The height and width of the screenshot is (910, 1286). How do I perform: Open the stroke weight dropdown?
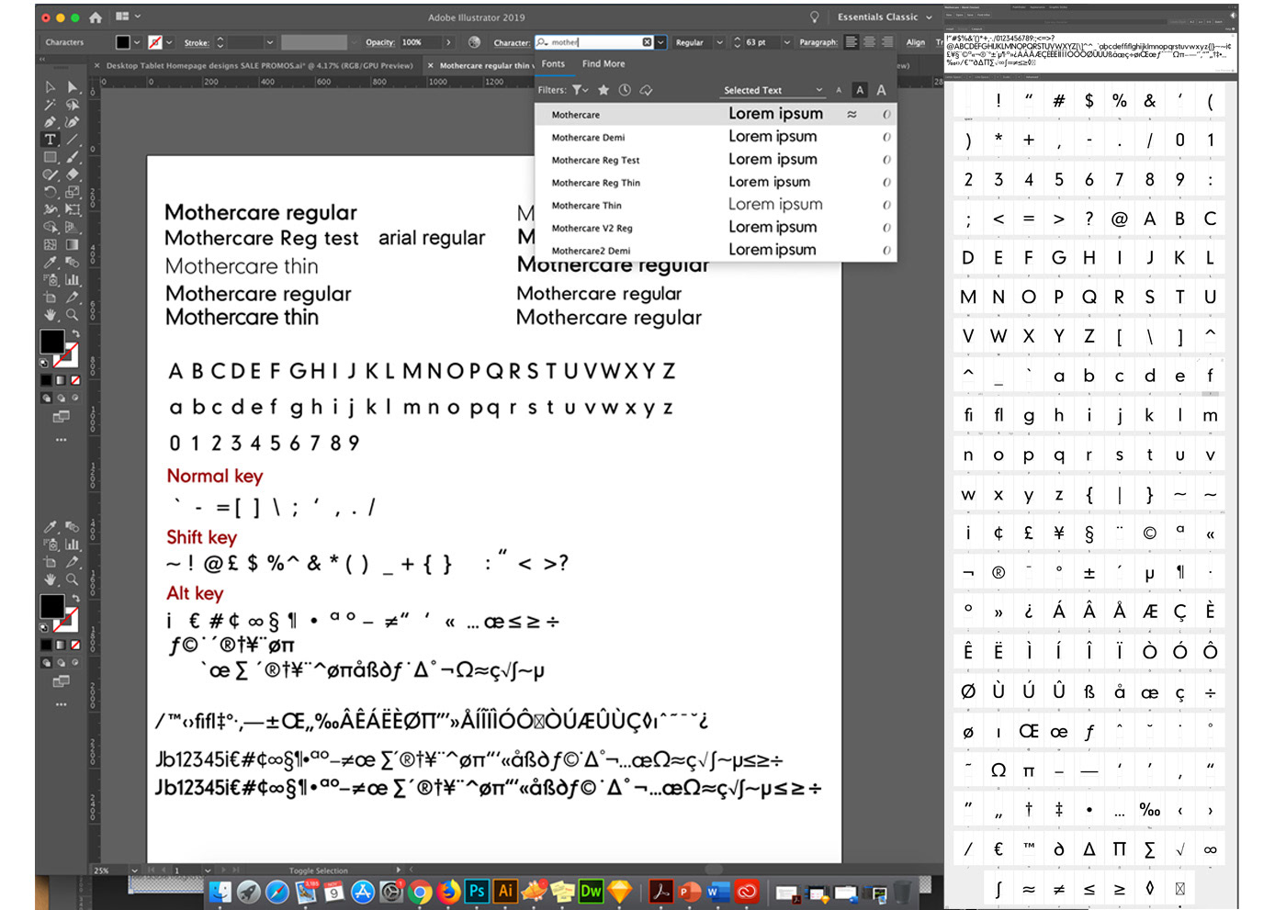tap(269, 42)
